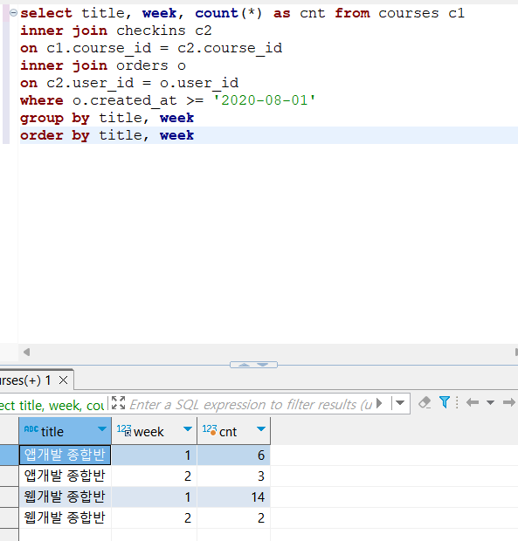Select the title column header
Image resolution: width=518 pixels, height=541 pixels.
65,431
